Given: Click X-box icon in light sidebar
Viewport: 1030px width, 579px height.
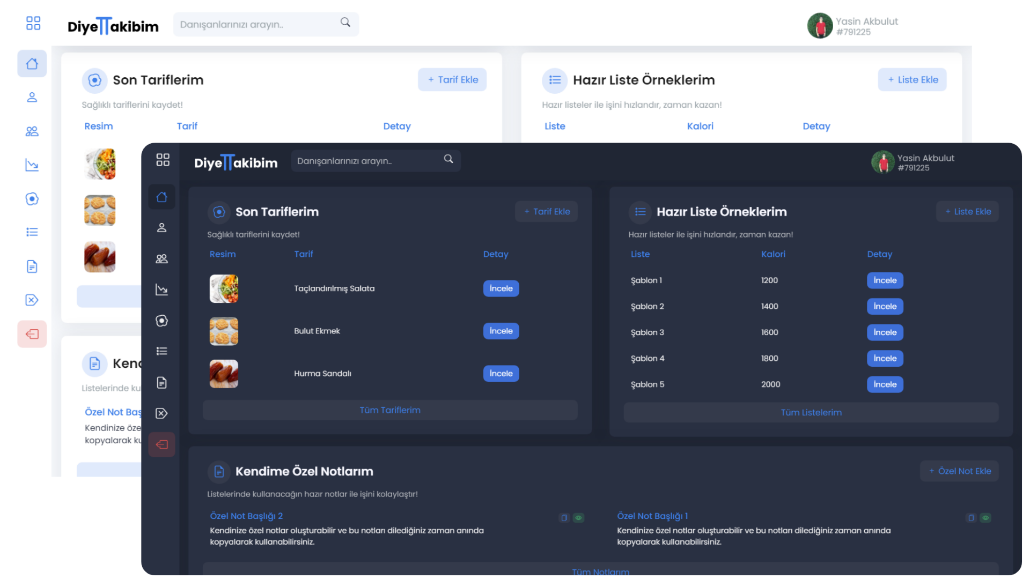Looking at the screenshot, I should (32, 300).
